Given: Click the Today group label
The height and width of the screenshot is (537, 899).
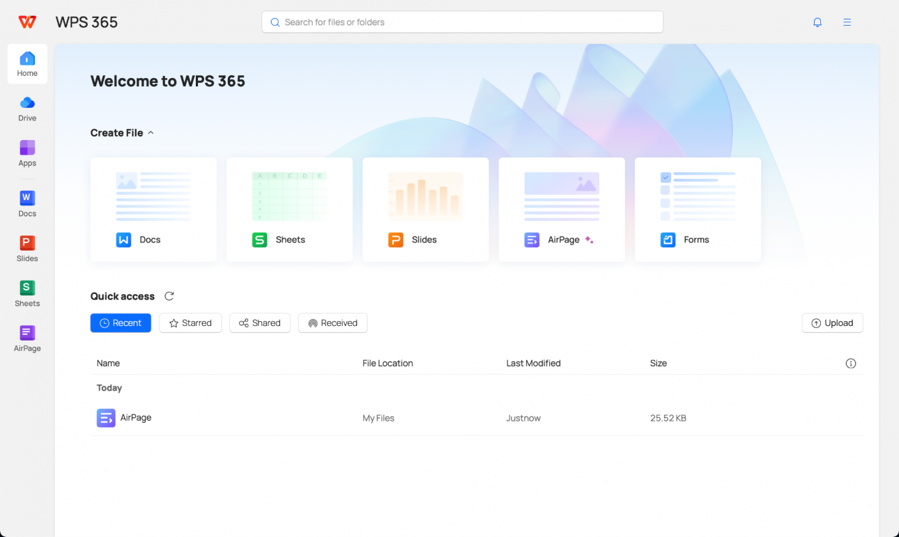Looking at the screenshot, I should tap(109, 388).
